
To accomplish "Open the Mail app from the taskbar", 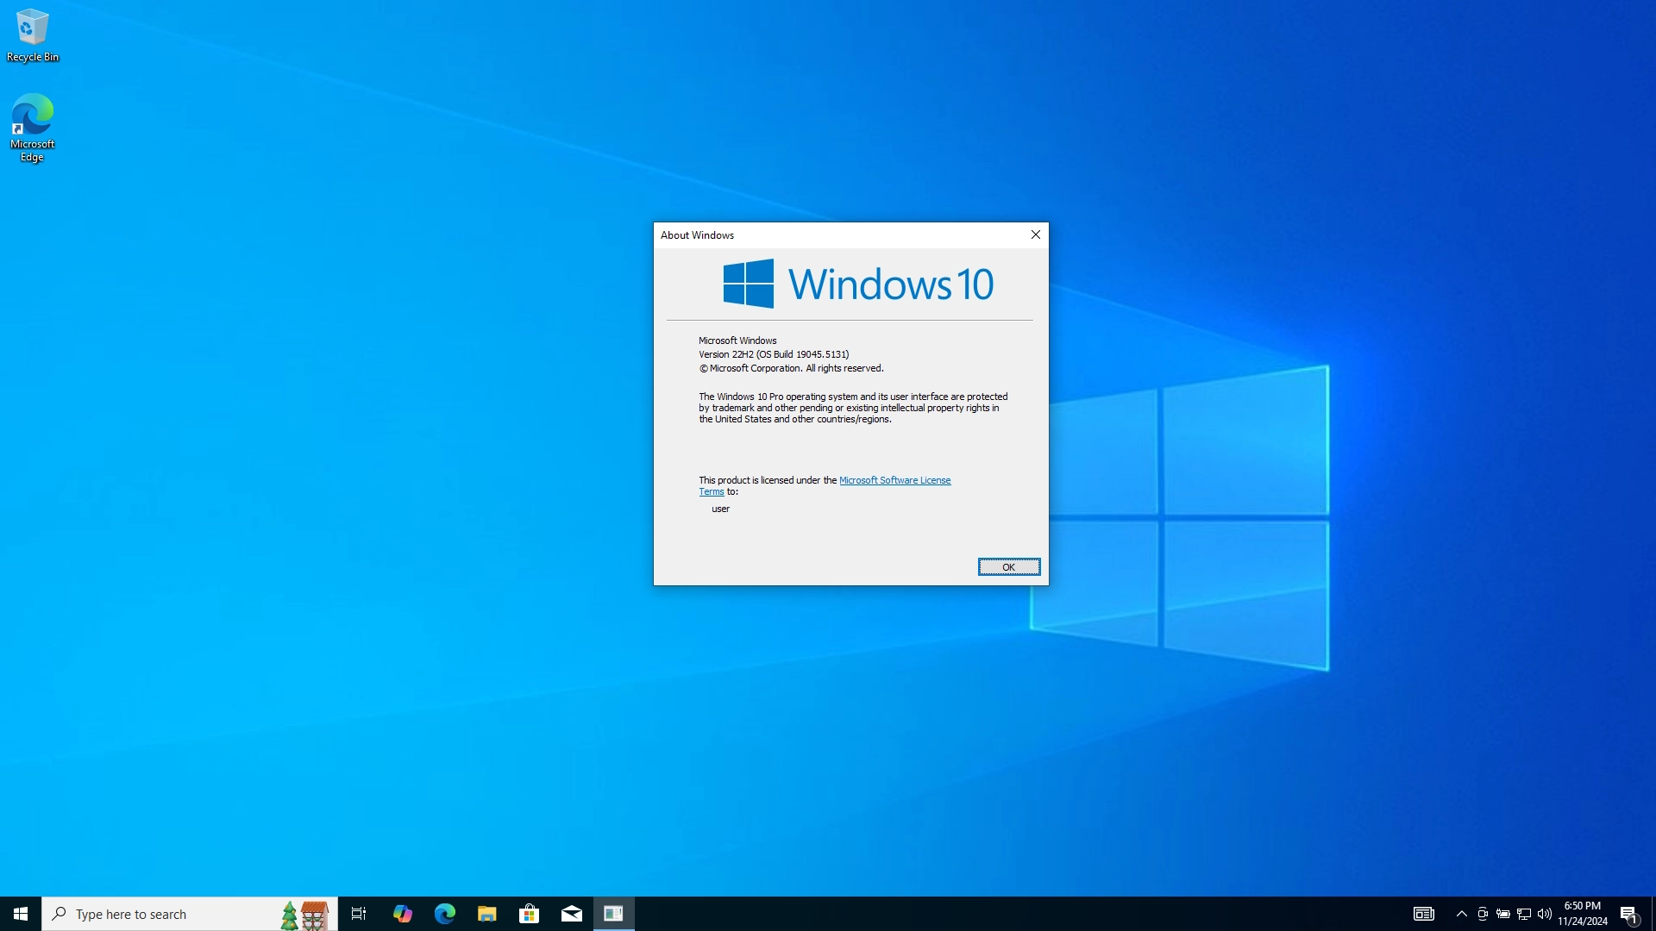I will click(x=571, y=914).
